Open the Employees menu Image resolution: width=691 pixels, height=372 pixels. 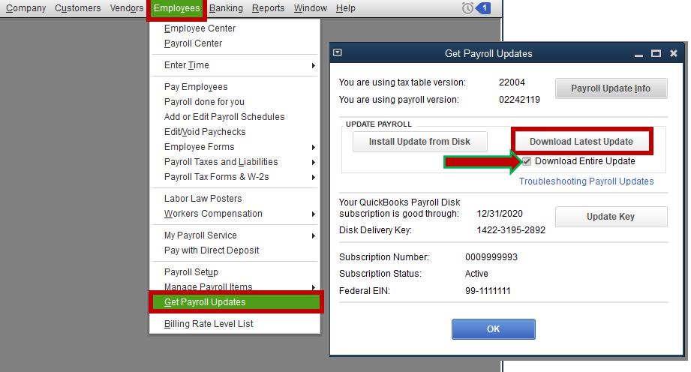pos(176,8)
